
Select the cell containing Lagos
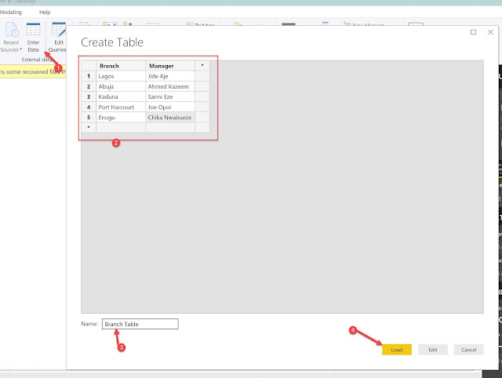[x=121, y=76]
